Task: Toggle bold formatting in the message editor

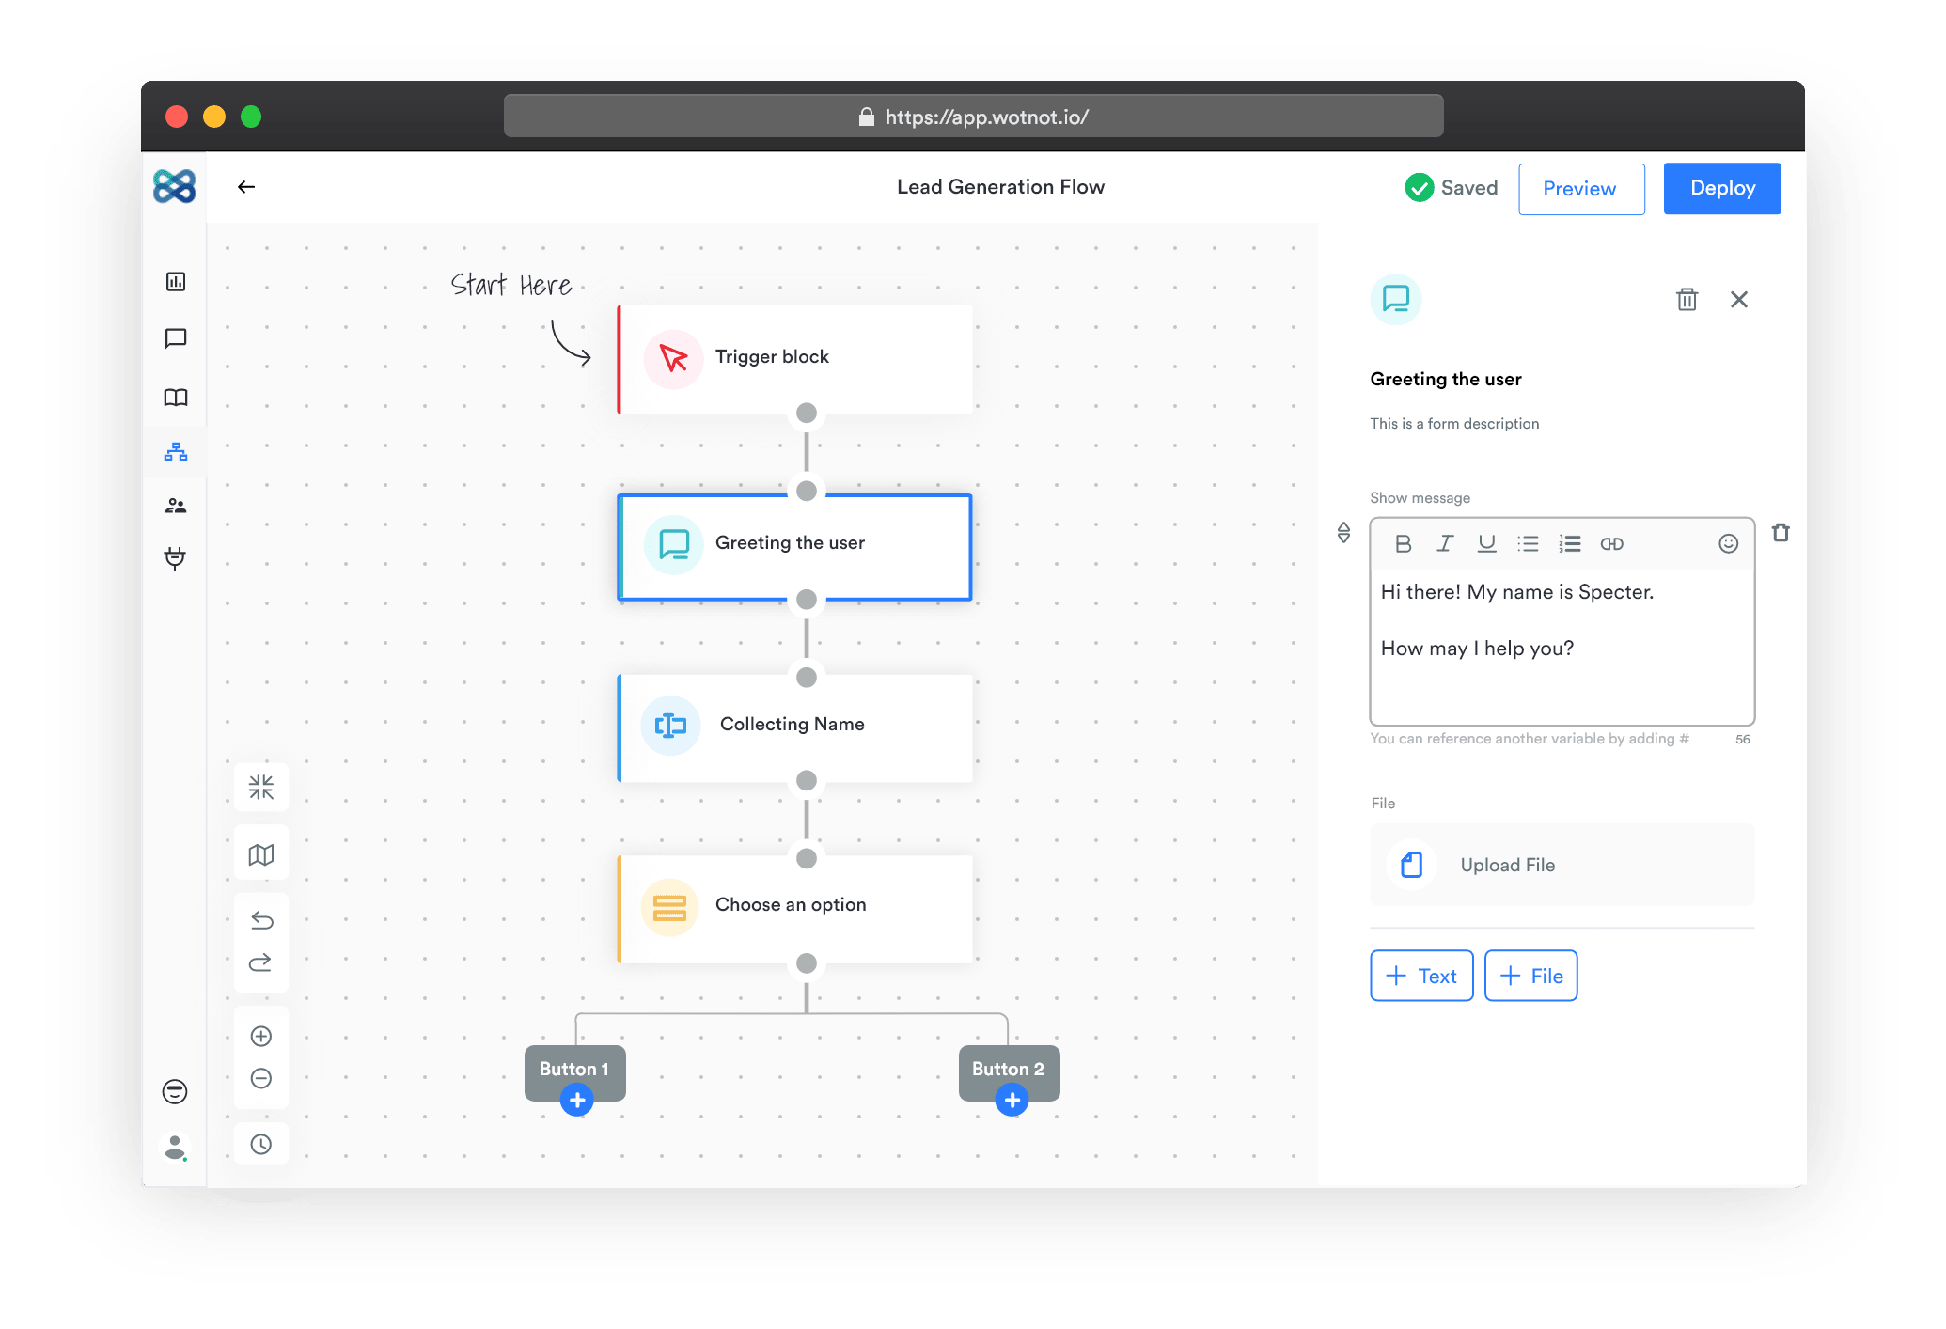Action: coord(1403,543)
